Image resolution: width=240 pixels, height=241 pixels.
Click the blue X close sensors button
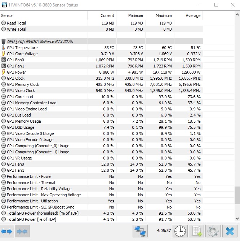230,231
